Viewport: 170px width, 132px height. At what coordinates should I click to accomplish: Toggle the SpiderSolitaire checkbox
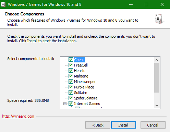click(71, 98)
